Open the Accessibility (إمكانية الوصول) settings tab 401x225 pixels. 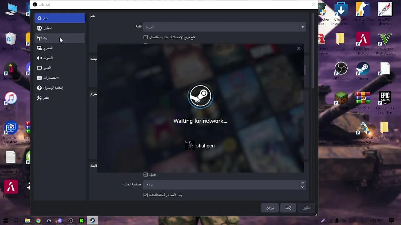point(60,88)
